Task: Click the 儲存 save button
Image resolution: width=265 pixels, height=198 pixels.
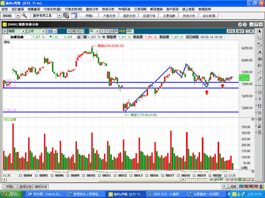Action: point(240,31)
